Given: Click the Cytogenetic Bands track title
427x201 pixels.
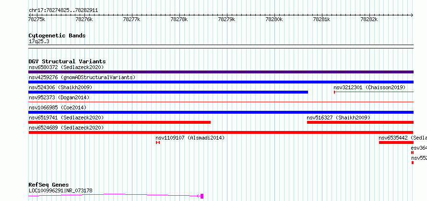Looking at the screenshot, I should [x=57, y=35].
